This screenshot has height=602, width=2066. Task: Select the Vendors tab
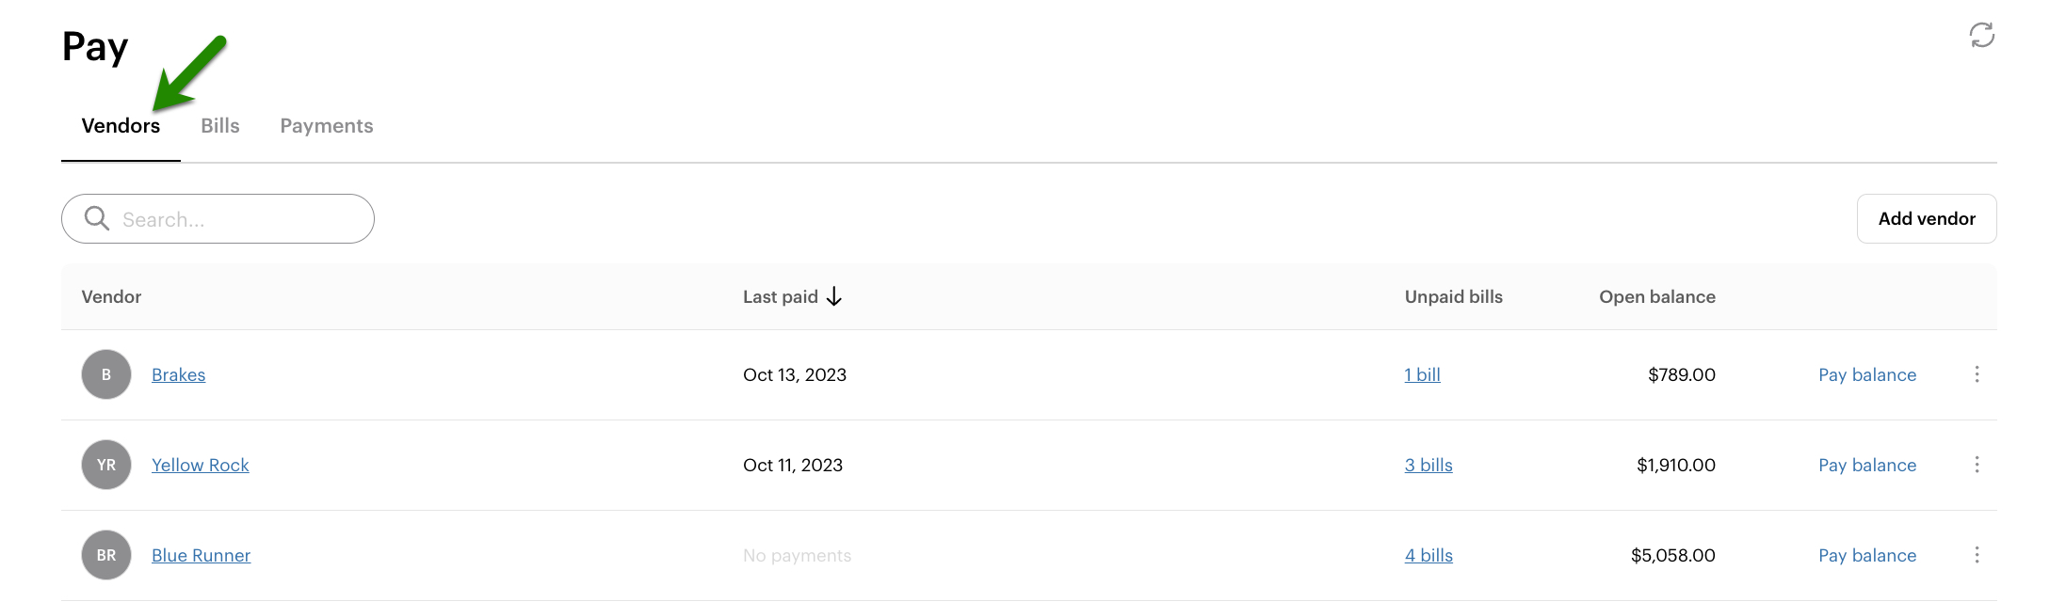pyautogui.click(x=121, y=126)
